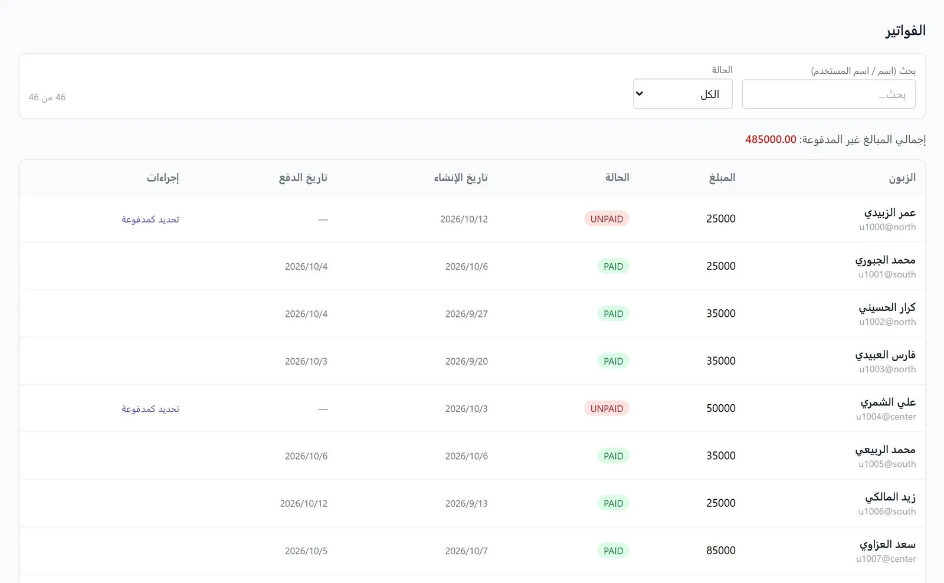The width and height of the screenshot is (944, 583).
Task: Click the الفواتير page title
Action: 905,31
